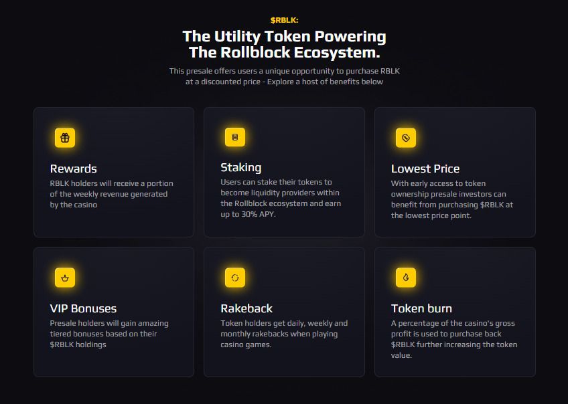The width and height of the screenshot is (568, 404).
Task: Select the Rewards heading
Action: 73,169
